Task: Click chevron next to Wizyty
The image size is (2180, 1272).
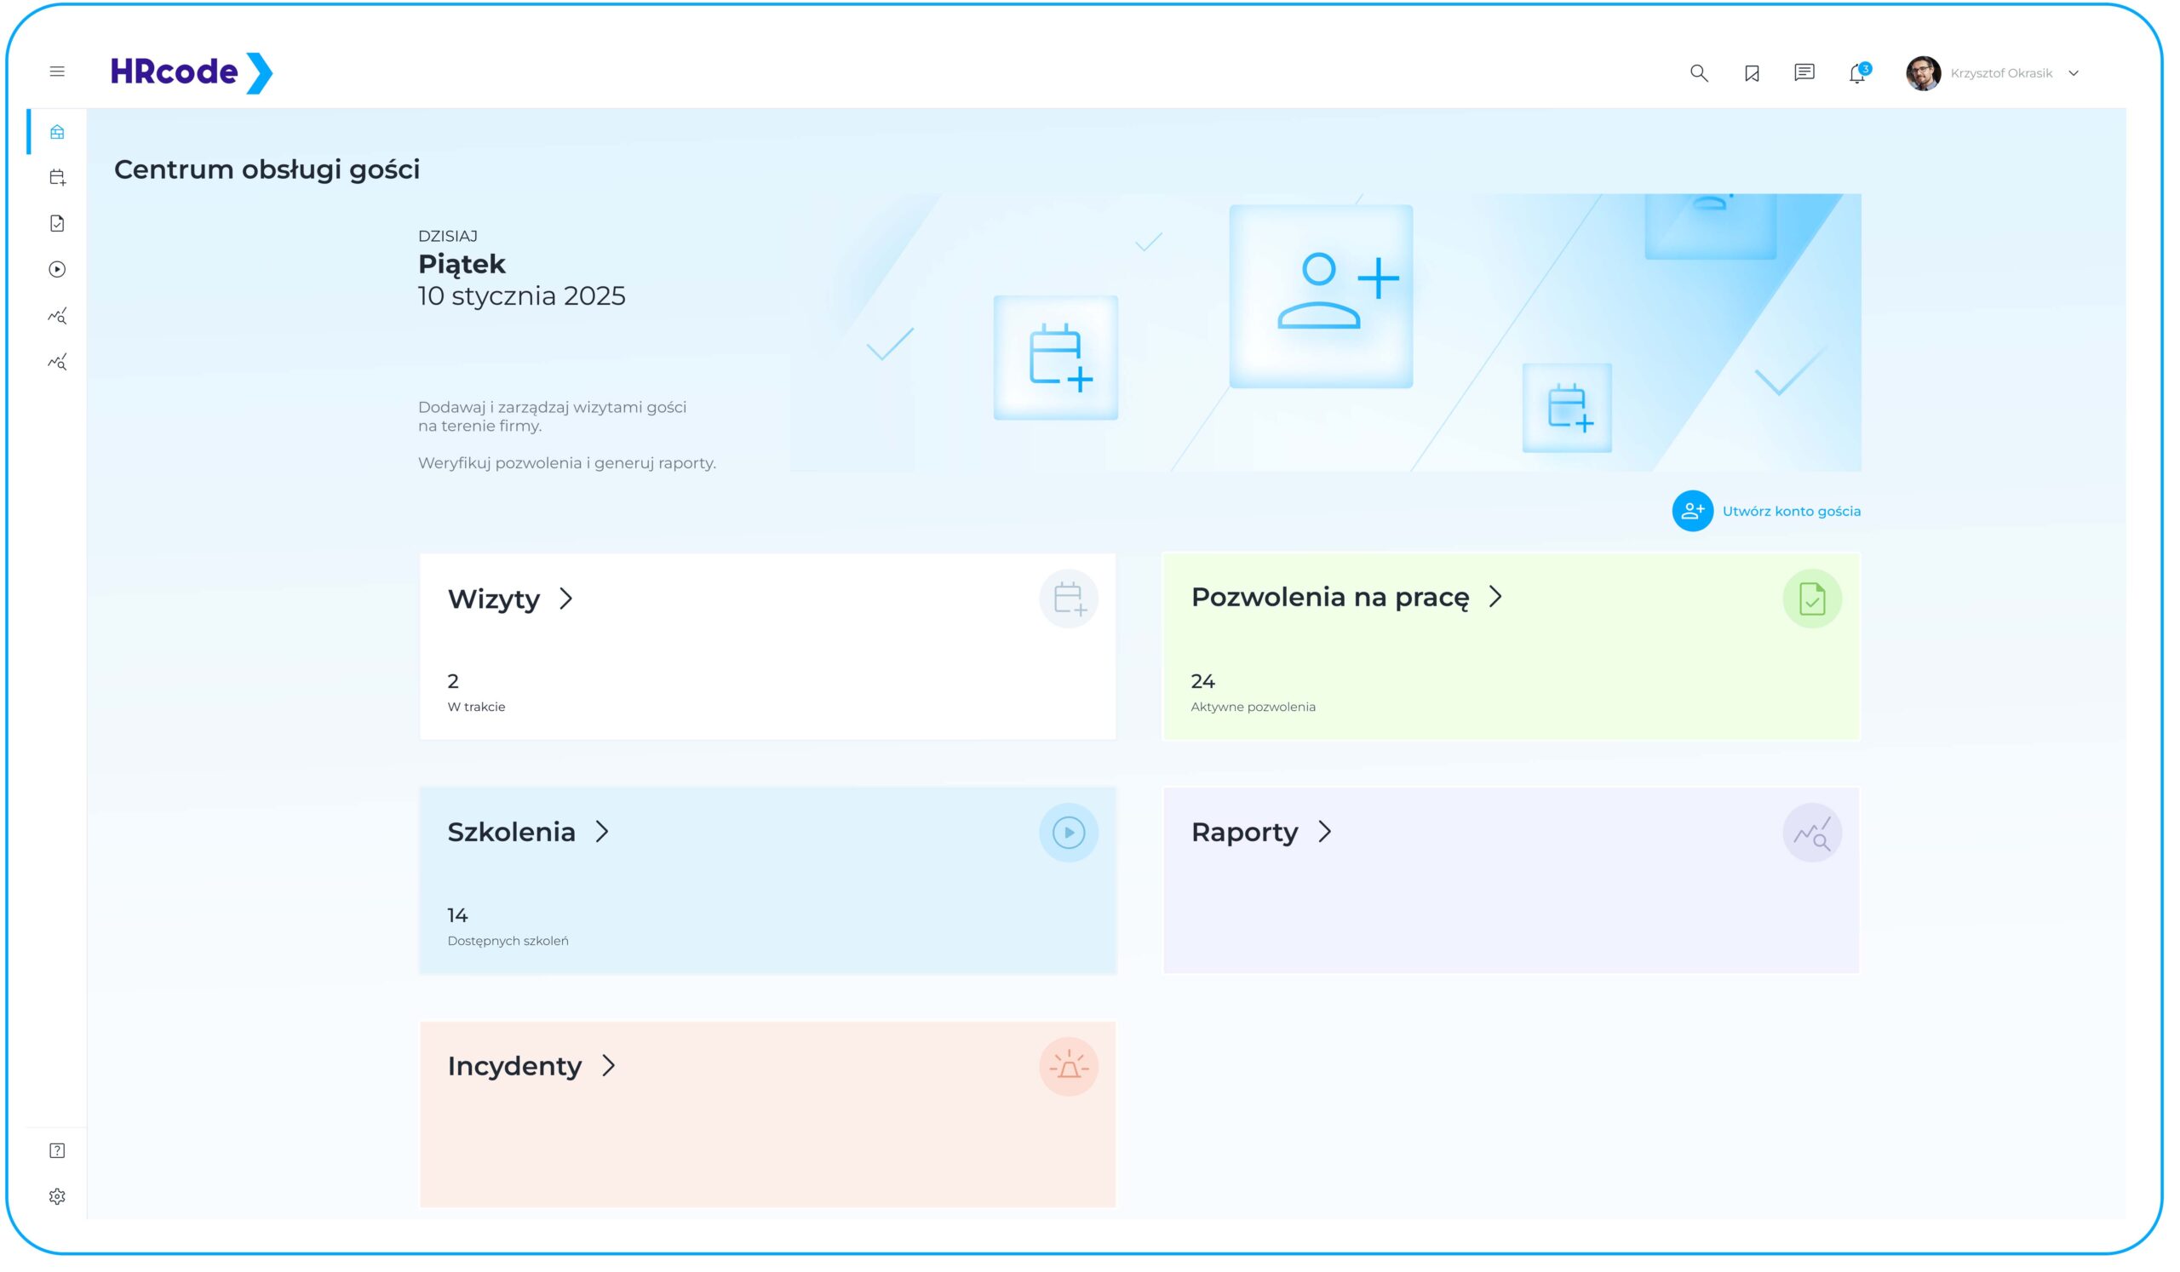Action: click(565, 599)
